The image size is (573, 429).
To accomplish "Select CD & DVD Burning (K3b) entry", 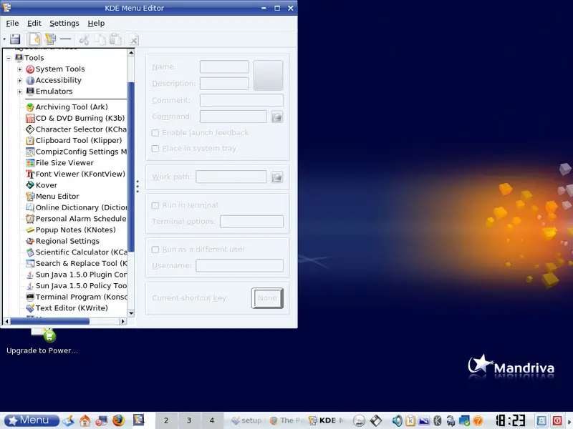I will click(75, 119).
